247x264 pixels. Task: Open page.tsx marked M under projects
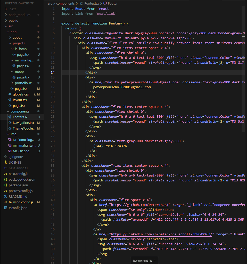(21, 89)
